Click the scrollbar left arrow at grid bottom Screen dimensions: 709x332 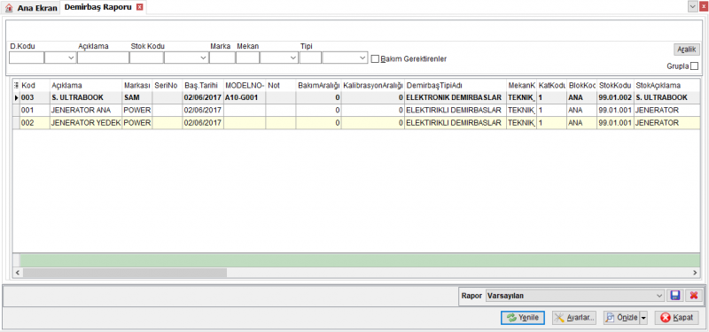pos(18,273)
